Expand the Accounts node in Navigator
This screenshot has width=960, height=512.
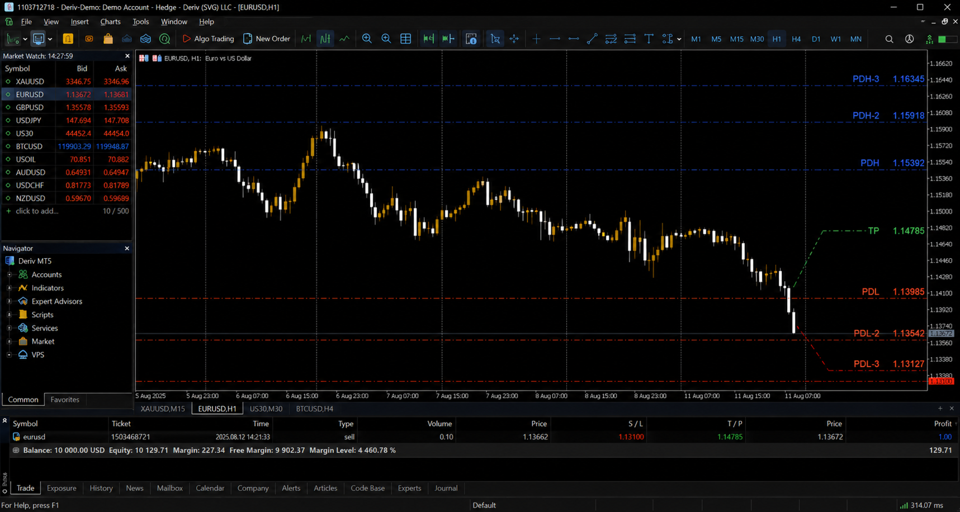[10, 274]
